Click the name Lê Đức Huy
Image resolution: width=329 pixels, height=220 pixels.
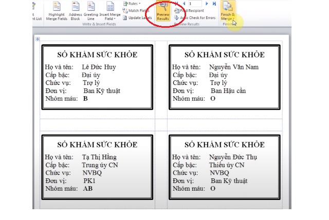pos(99,67)
